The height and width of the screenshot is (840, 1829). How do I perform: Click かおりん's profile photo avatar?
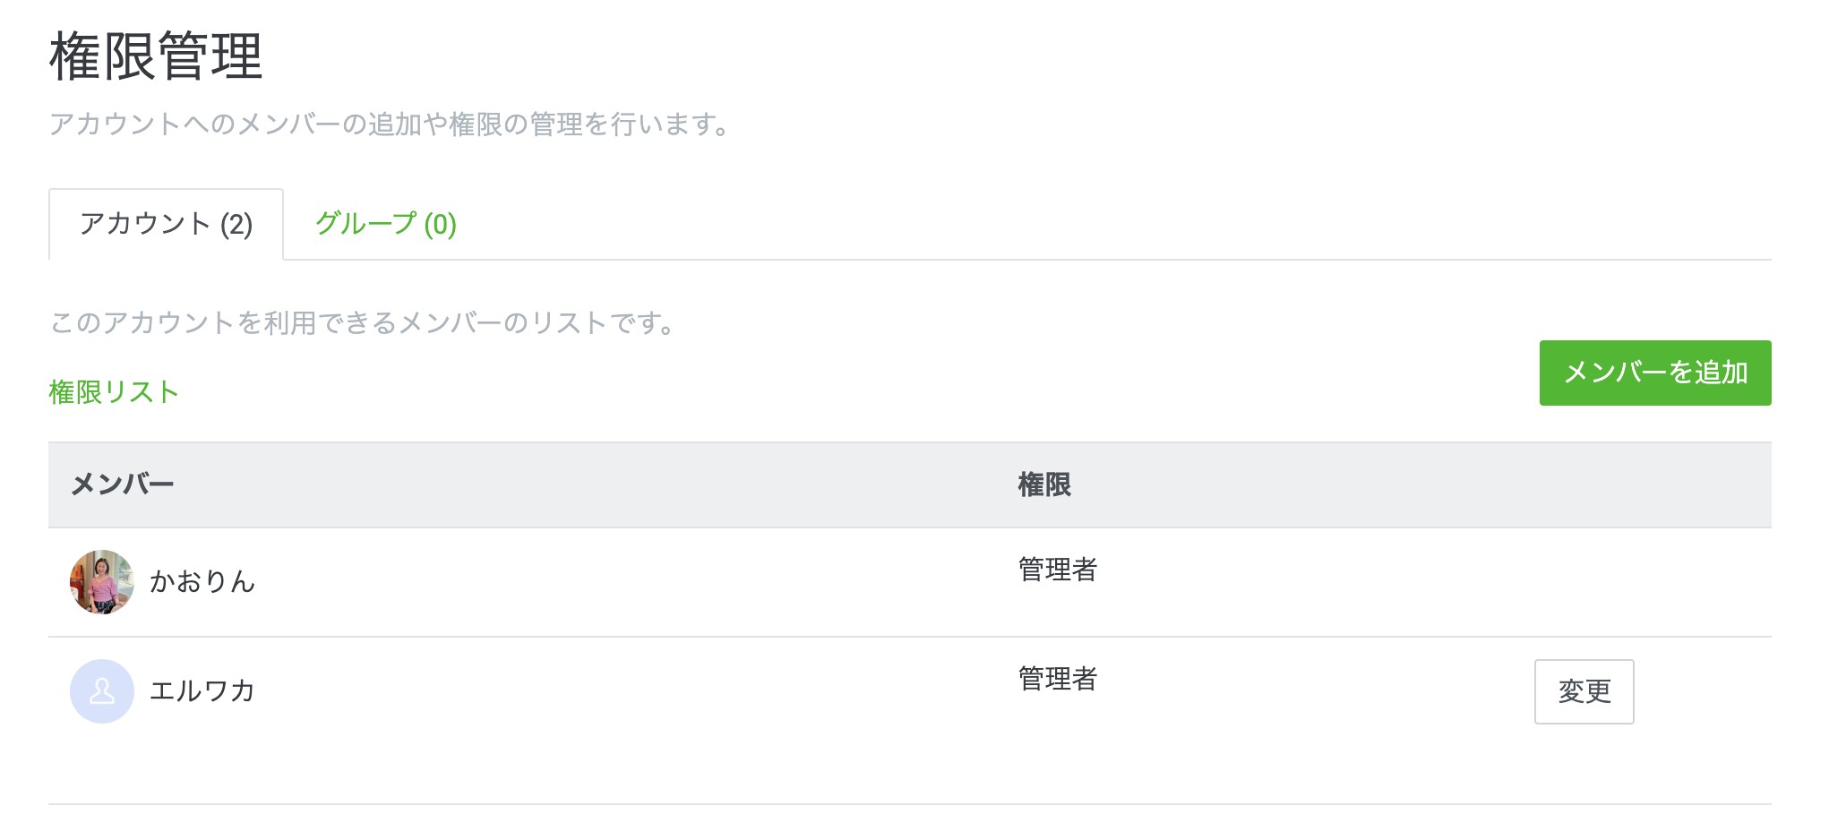coord(102,582)
